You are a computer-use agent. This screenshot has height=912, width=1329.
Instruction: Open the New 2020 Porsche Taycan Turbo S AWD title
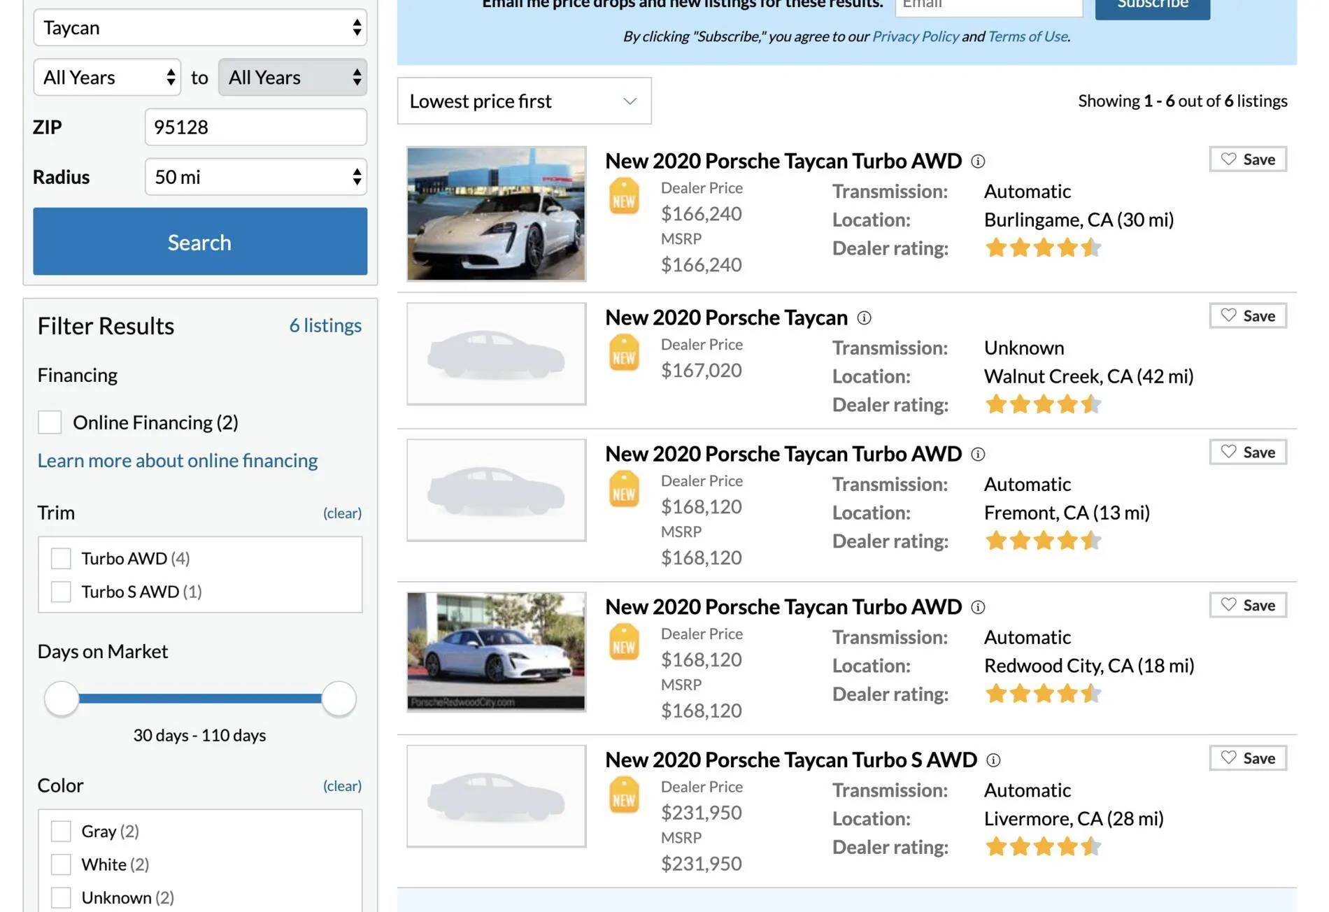pos(791,760)
